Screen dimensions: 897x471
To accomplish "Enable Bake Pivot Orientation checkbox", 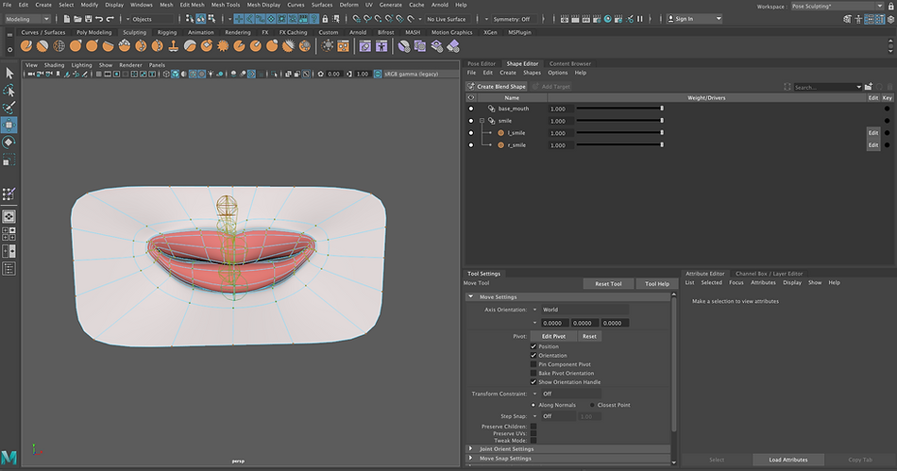I will click(x=533, y=373).
